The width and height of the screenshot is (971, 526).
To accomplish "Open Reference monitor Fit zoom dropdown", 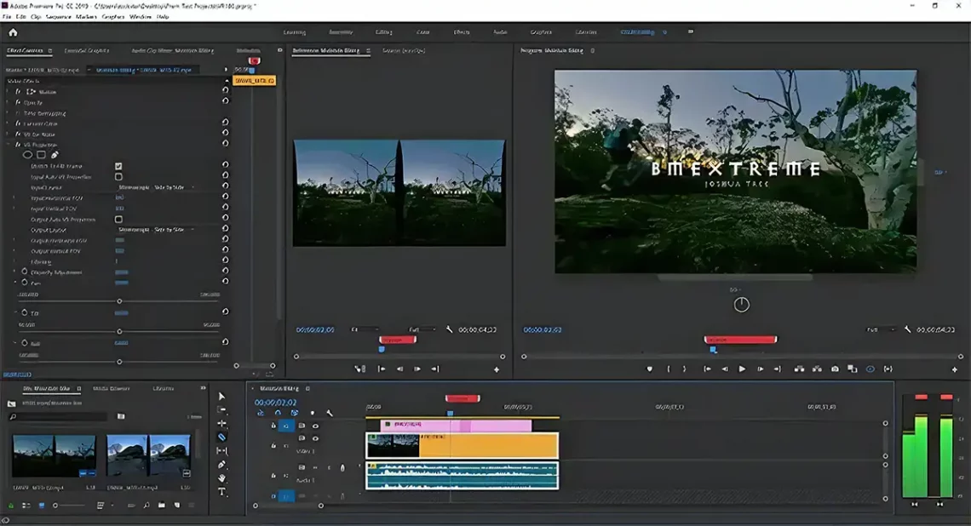I will pyautogui.click(x=365, y=330).
